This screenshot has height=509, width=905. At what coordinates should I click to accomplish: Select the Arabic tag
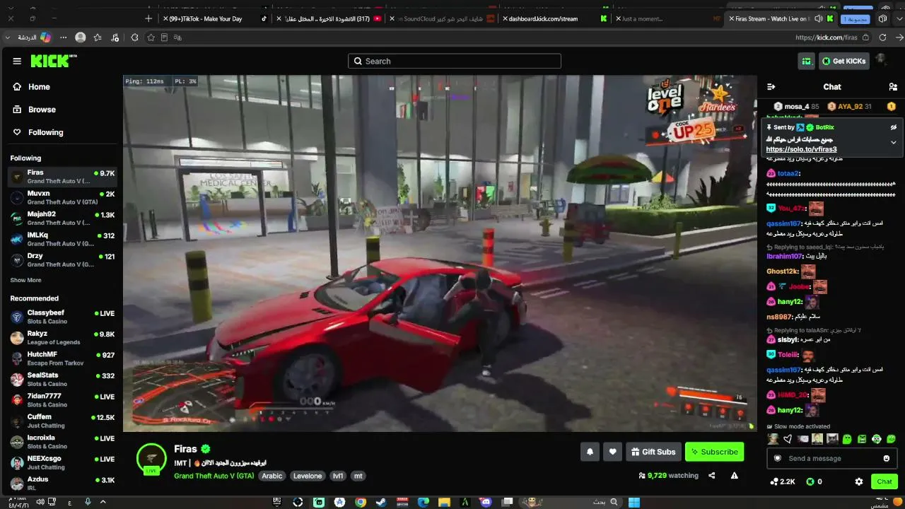[272, 476]
